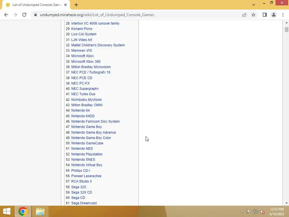Open the browser side panel
Screen dimensions: 289x217
[265, 15]
